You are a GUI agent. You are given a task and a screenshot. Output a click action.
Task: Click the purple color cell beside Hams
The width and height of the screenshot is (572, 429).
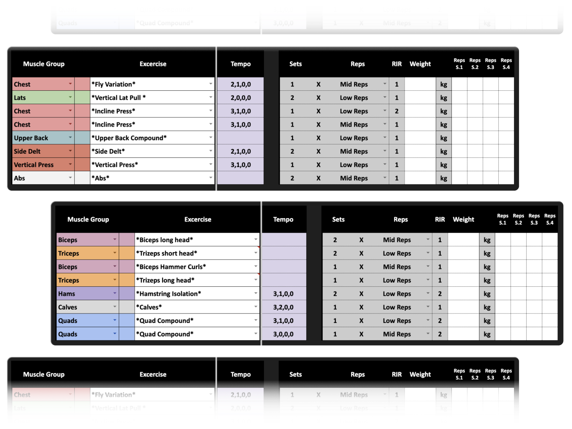coord(127,294)
